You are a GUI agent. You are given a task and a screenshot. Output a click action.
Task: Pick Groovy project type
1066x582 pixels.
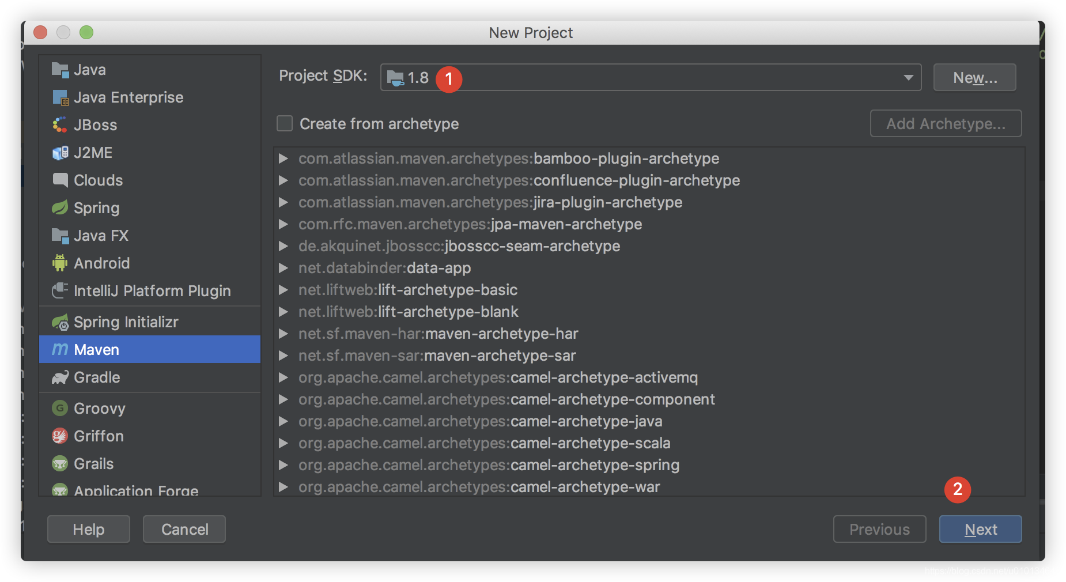coord(150,409)
